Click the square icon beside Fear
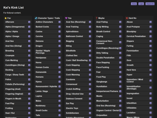 (x=120, y=72)
